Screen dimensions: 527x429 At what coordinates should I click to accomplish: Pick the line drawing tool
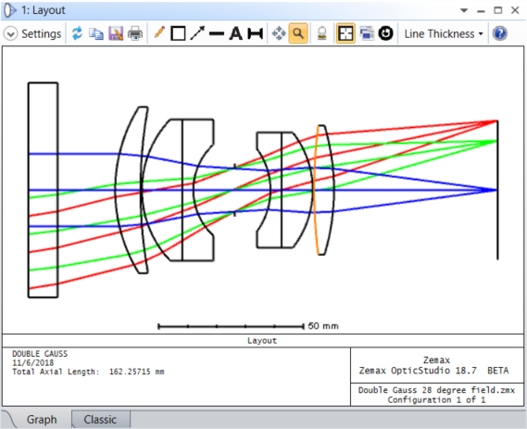tap(217, 33)
